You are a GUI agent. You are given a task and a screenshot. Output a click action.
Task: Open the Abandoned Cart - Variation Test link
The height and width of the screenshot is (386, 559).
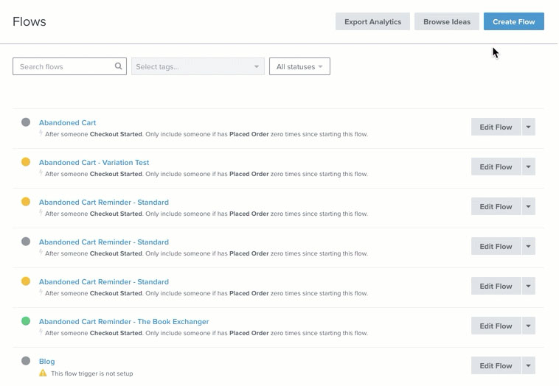94,162
